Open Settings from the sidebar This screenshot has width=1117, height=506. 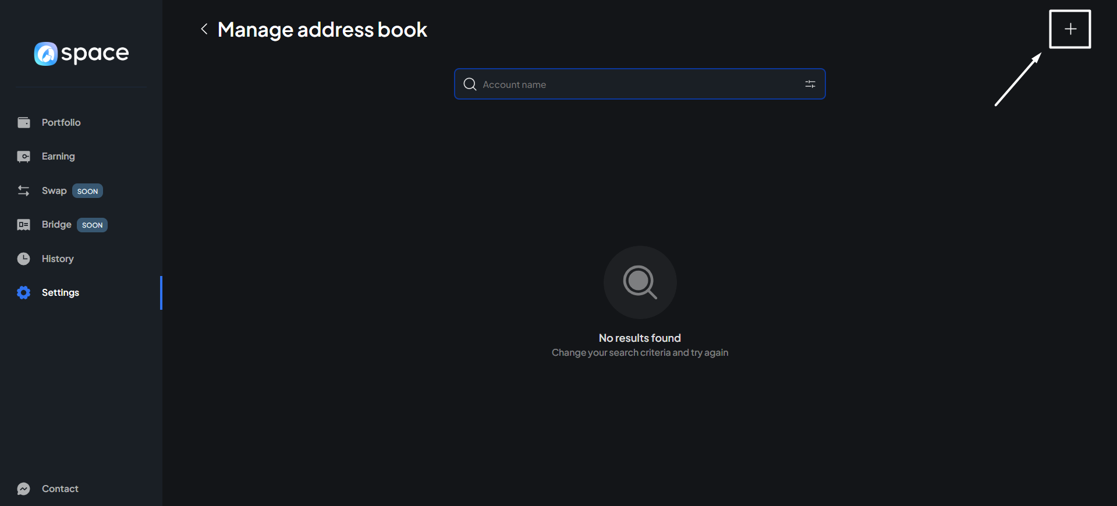(61, 292)
